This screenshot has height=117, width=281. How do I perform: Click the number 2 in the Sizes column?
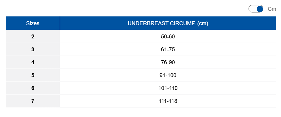pyautogui.click(x=33, y=37)
